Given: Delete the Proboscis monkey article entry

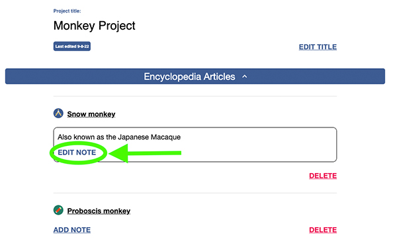Looking at the screenshot, I should click(323, 230).
